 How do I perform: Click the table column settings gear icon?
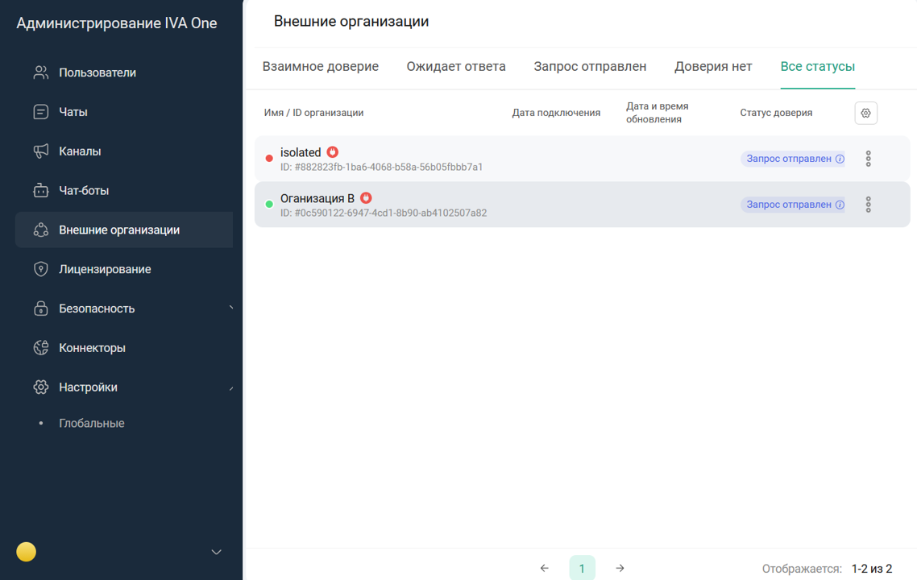[865, 113]
